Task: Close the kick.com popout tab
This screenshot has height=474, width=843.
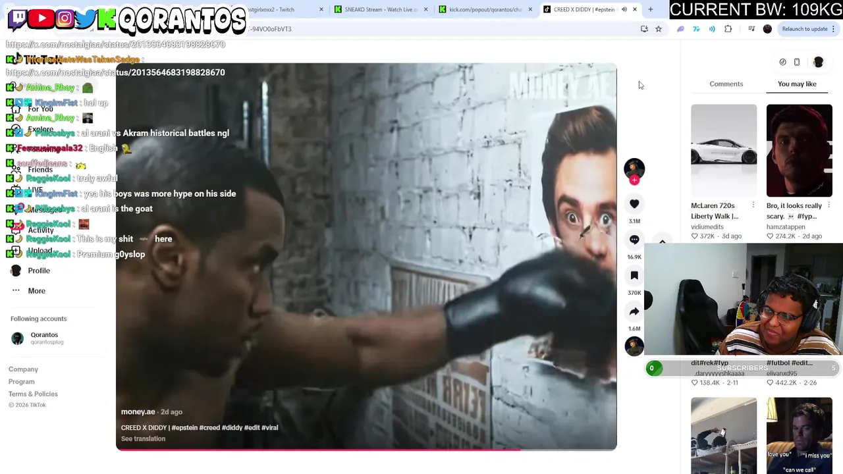Action: tap(530, 9)
